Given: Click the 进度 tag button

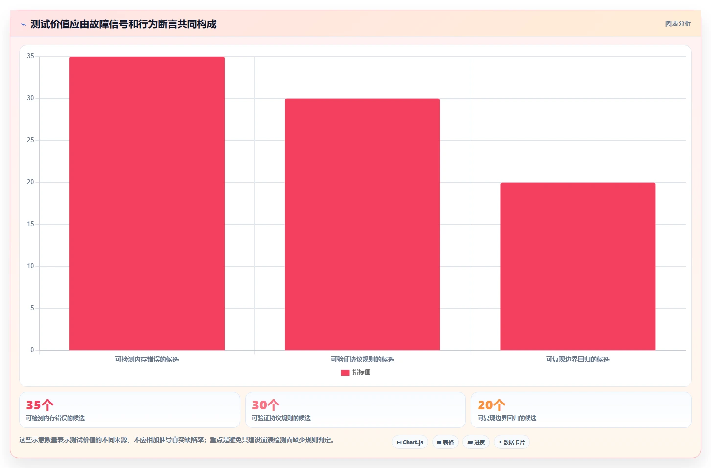Looking at the screenshot, I should coord(476,442).
